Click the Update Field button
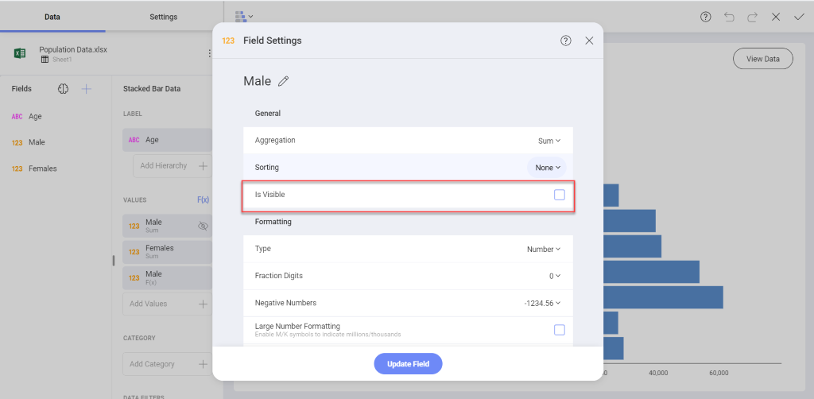 tap(408, 364)
